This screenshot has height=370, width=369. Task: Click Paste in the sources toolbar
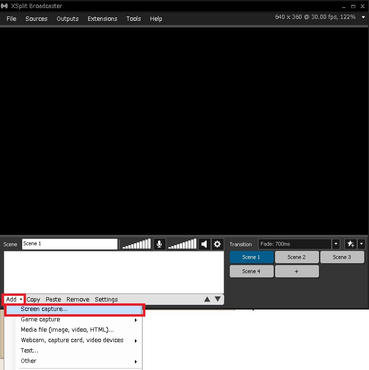tap(53, 300)
